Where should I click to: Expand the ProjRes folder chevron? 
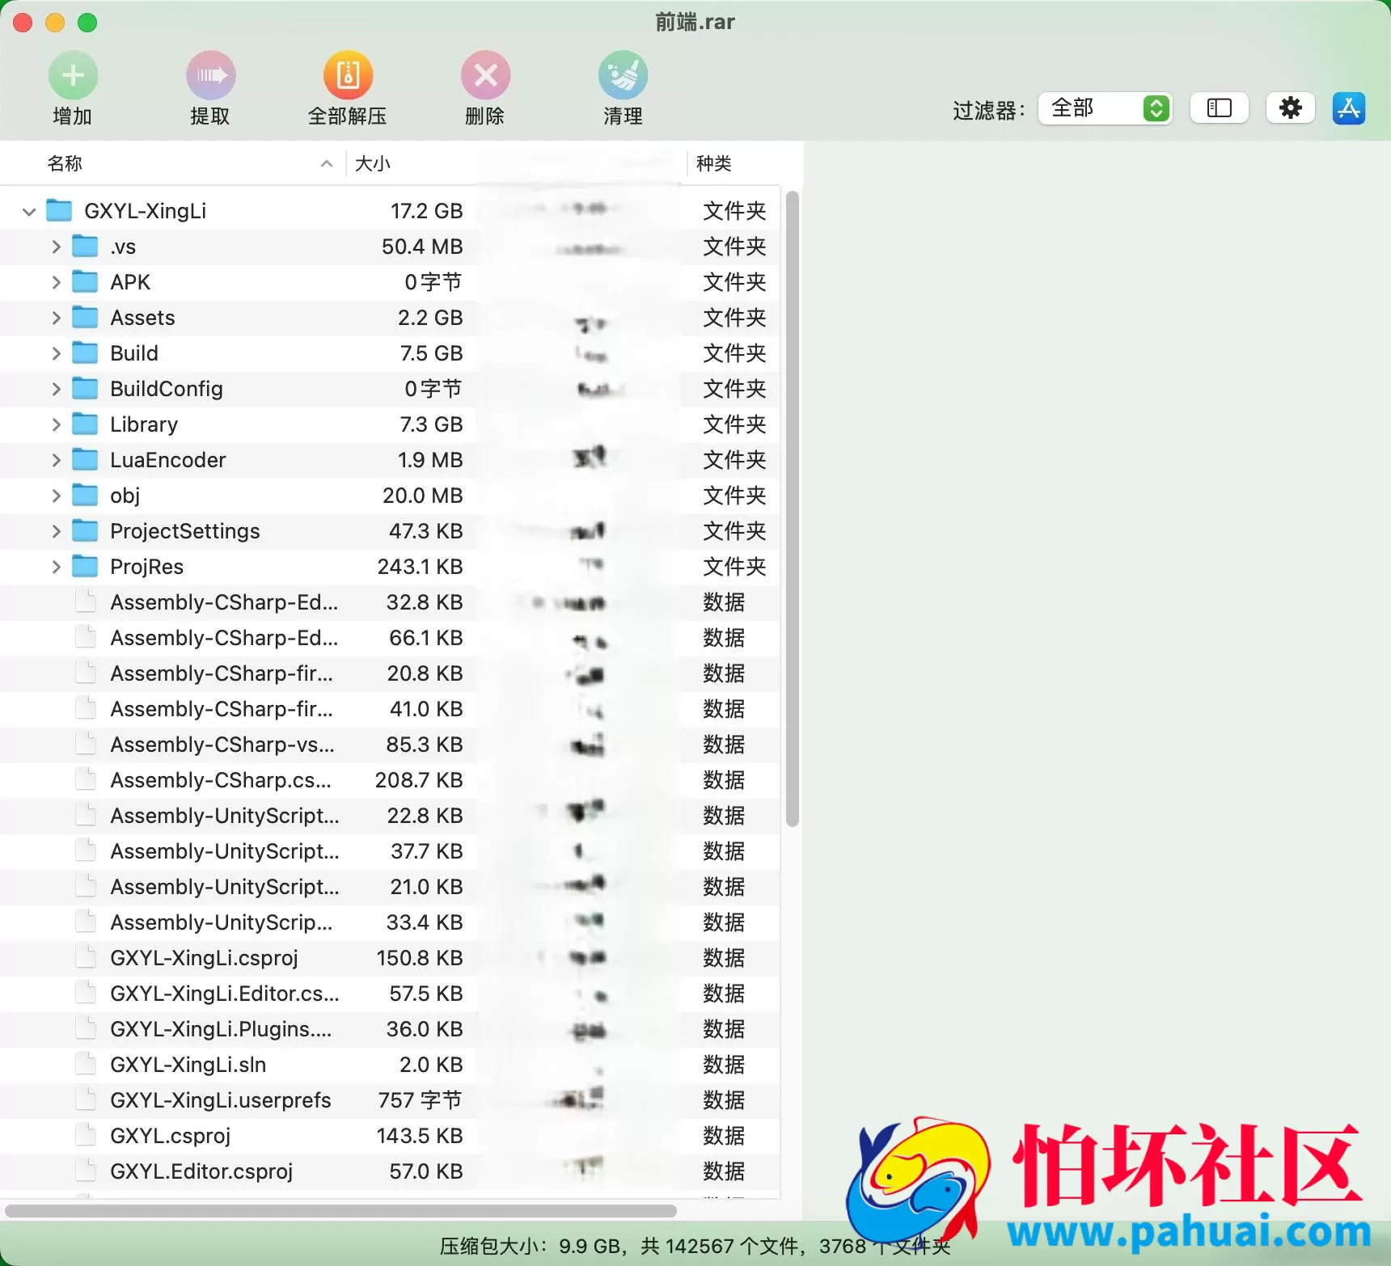click(56, 567)
